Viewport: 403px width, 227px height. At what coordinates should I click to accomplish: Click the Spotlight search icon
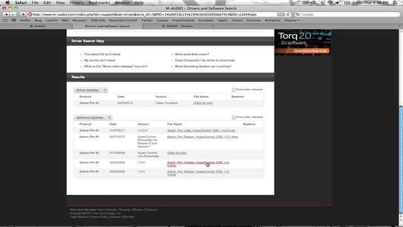coord(395,3)
